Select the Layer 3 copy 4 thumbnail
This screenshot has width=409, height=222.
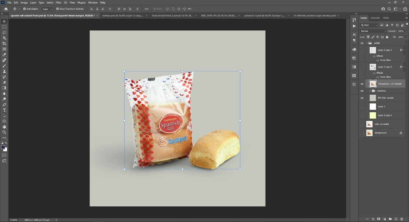click(373, 115)
